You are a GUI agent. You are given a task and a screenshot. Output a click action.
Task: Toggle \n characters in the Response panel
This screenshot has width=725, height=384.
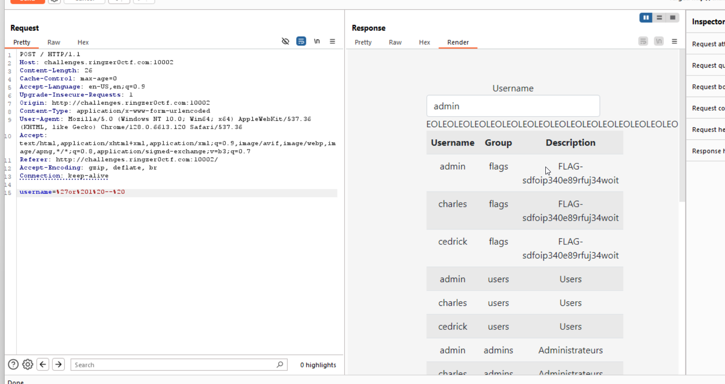[x=659, y=41]
